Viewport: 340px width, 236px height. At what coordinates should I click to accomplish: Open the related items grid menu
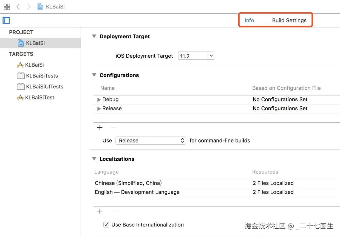tap(7, 7)
